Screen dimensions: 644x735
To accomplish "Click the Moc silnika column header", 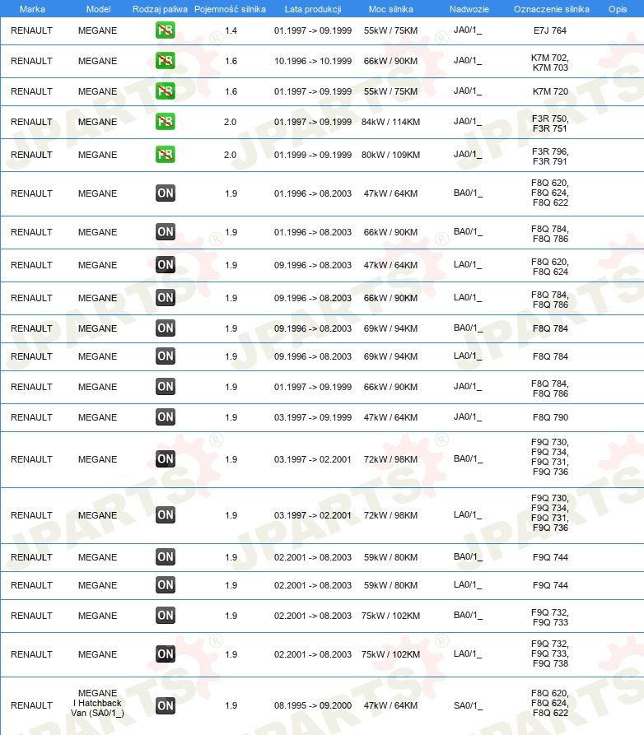I will tap(390, 9).
